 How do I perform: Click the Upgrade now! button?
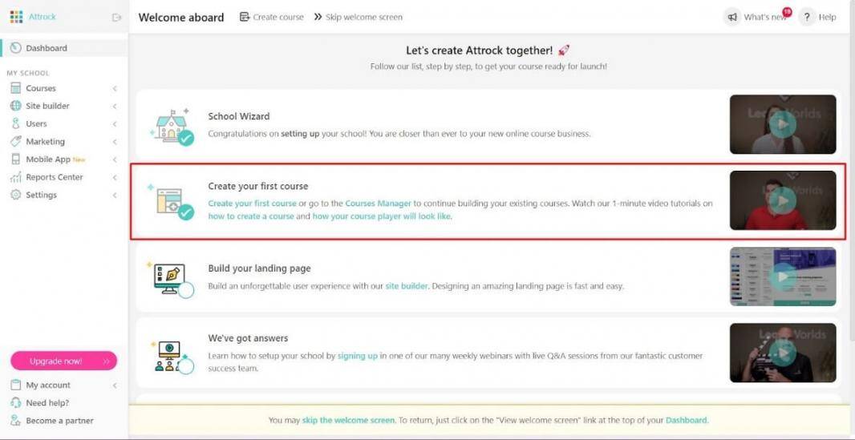pos(64,361)
